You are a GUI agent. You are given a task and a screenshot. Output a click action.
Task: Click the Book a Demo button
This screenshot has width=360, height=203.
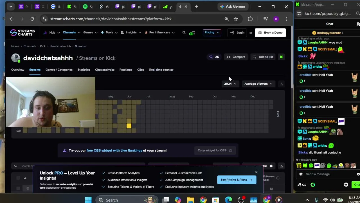point(270,32)
